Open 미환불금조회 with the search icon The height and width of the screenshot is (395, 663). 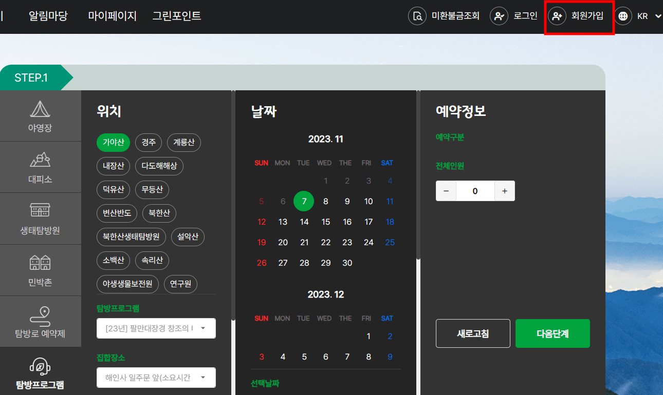coord(444,16)
